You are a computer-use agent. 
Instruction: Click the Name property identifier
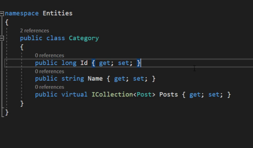pos(95,79)
